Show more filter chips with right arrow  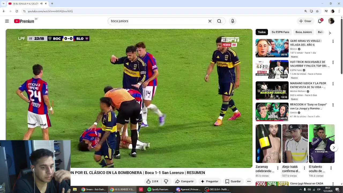[x=330, y=33]
